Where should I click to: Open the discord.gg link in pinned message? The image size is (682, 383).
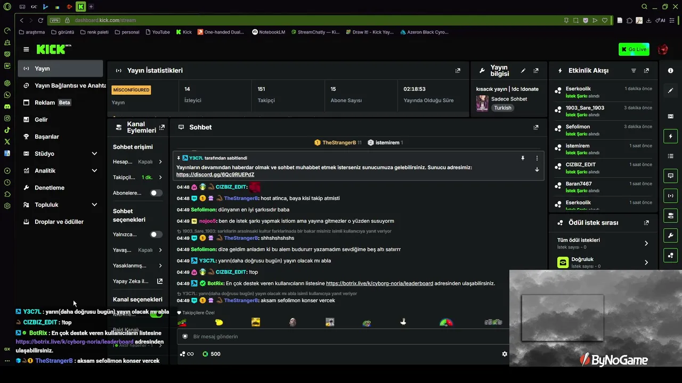coord(215,174)
